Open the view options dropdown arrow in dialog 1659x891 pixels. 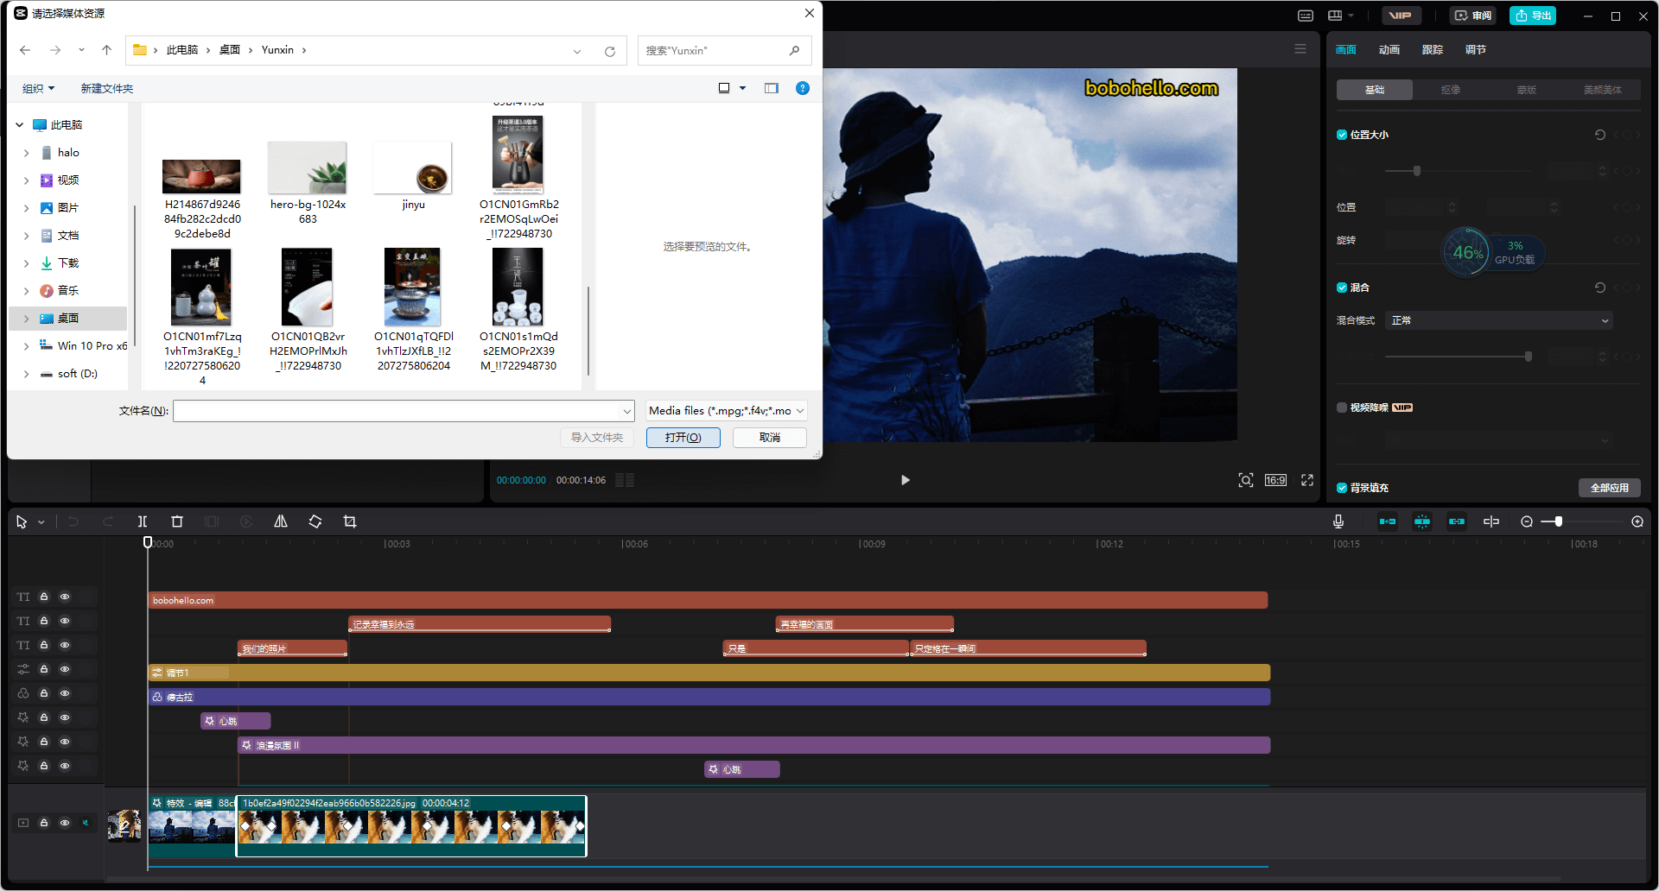coord(743,88)
